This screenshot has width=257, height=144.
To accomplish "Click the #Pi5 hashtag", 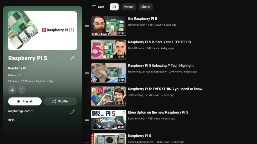I will pyautogui.click(x=11, y=120).
